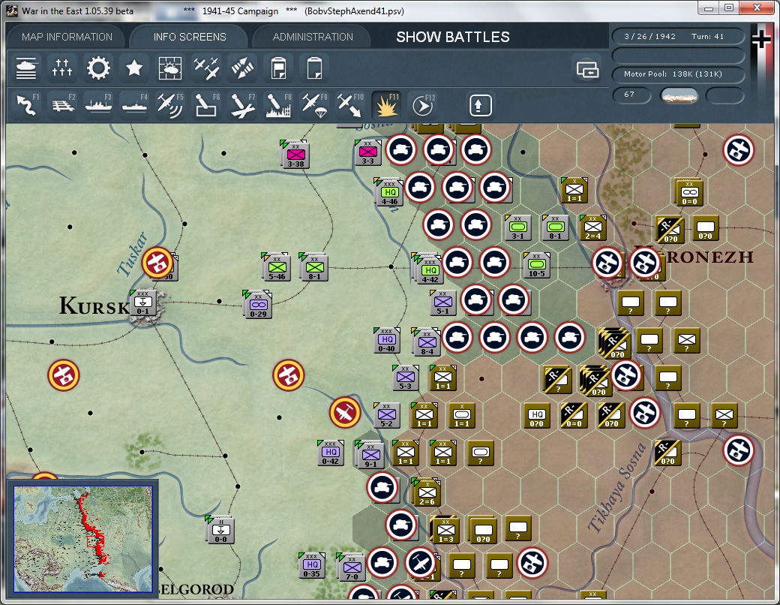Click the admin points value 67
Viewport: 780px width, 605px height.
pos(631,95)
